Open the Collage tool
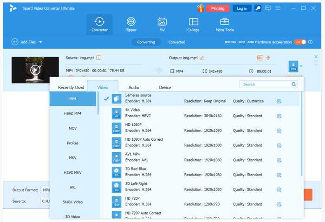 point(194,24)
